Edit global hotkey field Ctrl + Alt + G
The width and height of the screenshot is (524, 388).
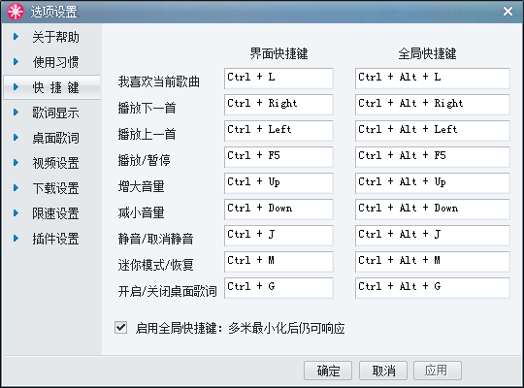pyautogui.click(x=433, y=288)
